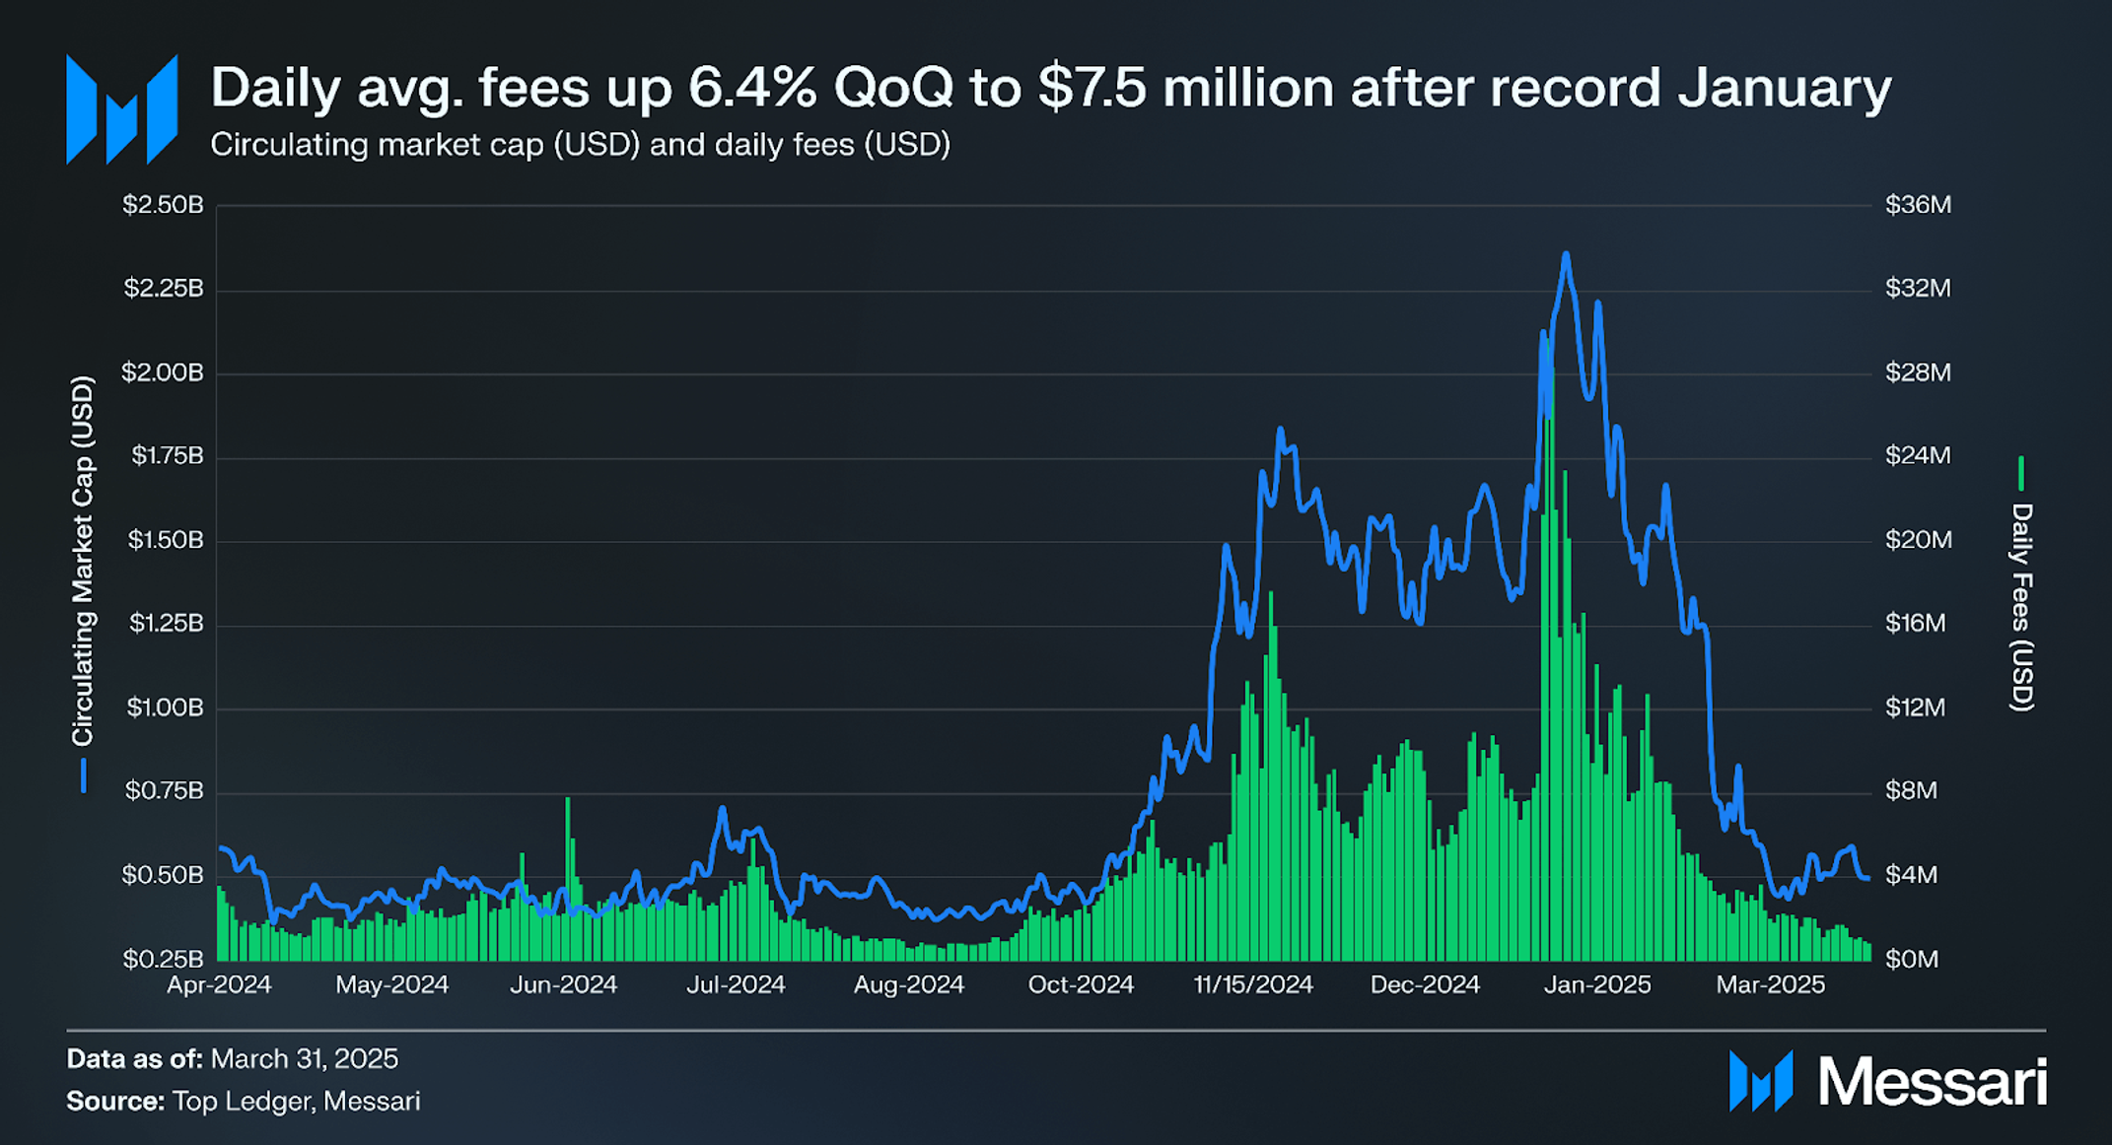The height and width of the screenshot is (1145, 2112).
Task: Click the $2.50B left axis label
Action: pos(163,205)
